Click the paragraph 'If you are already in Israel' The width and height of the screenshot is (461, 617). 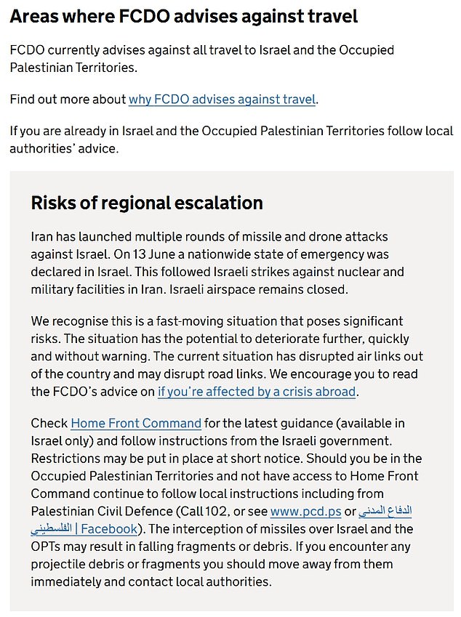[x=231, y=140]
